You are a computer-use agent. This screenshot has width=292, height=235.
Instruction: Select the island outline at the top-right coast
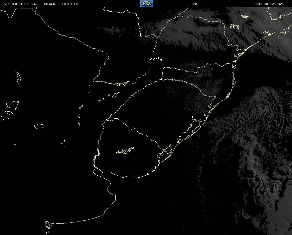coord(285,31)
